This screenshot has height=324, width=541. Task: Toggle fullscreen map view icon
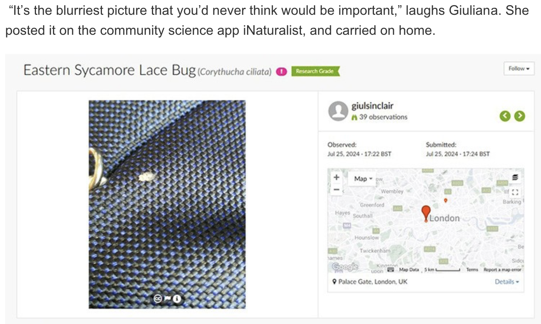[515, 192]
